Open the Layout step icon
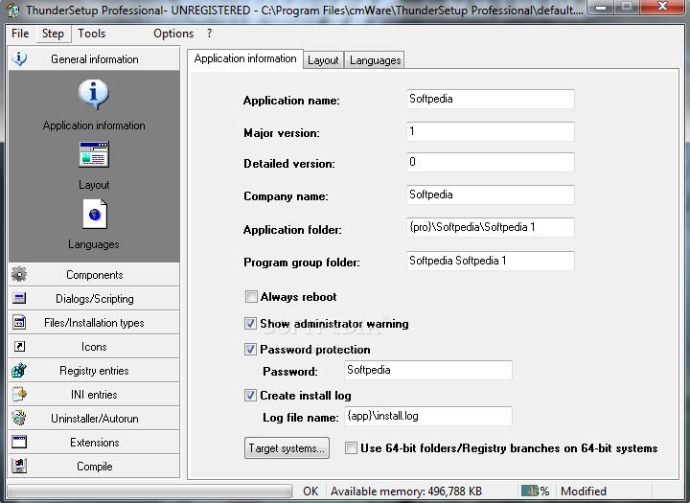 94,154
